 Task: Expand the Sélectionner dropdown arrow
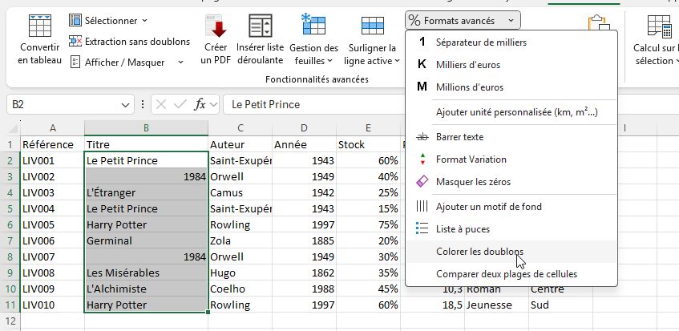click(144, 20)
